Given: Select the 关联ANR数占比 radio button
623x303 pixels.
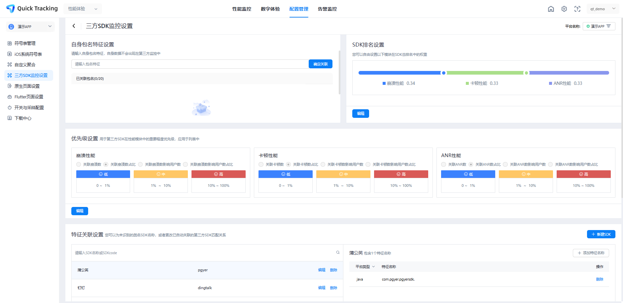Looking at the screenshot, I should pyautogui.click(x=471, y=164).
